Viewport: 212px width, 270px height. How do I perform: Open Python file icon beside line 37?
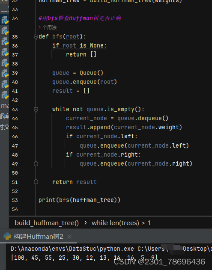click(x=5, y=52)
